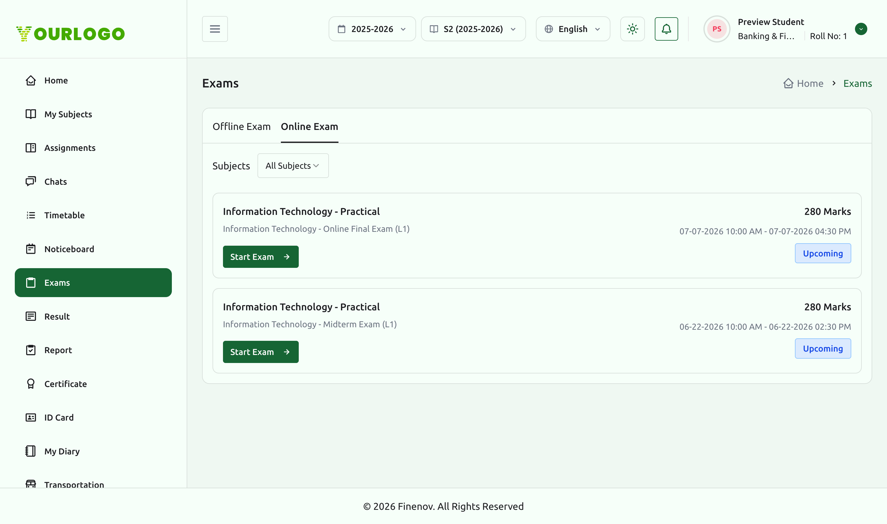Viewport: 887px width, 524px height.
Task: Open Assignments from the sidebar
Action: pyautogui.click(x=93, y=147)
